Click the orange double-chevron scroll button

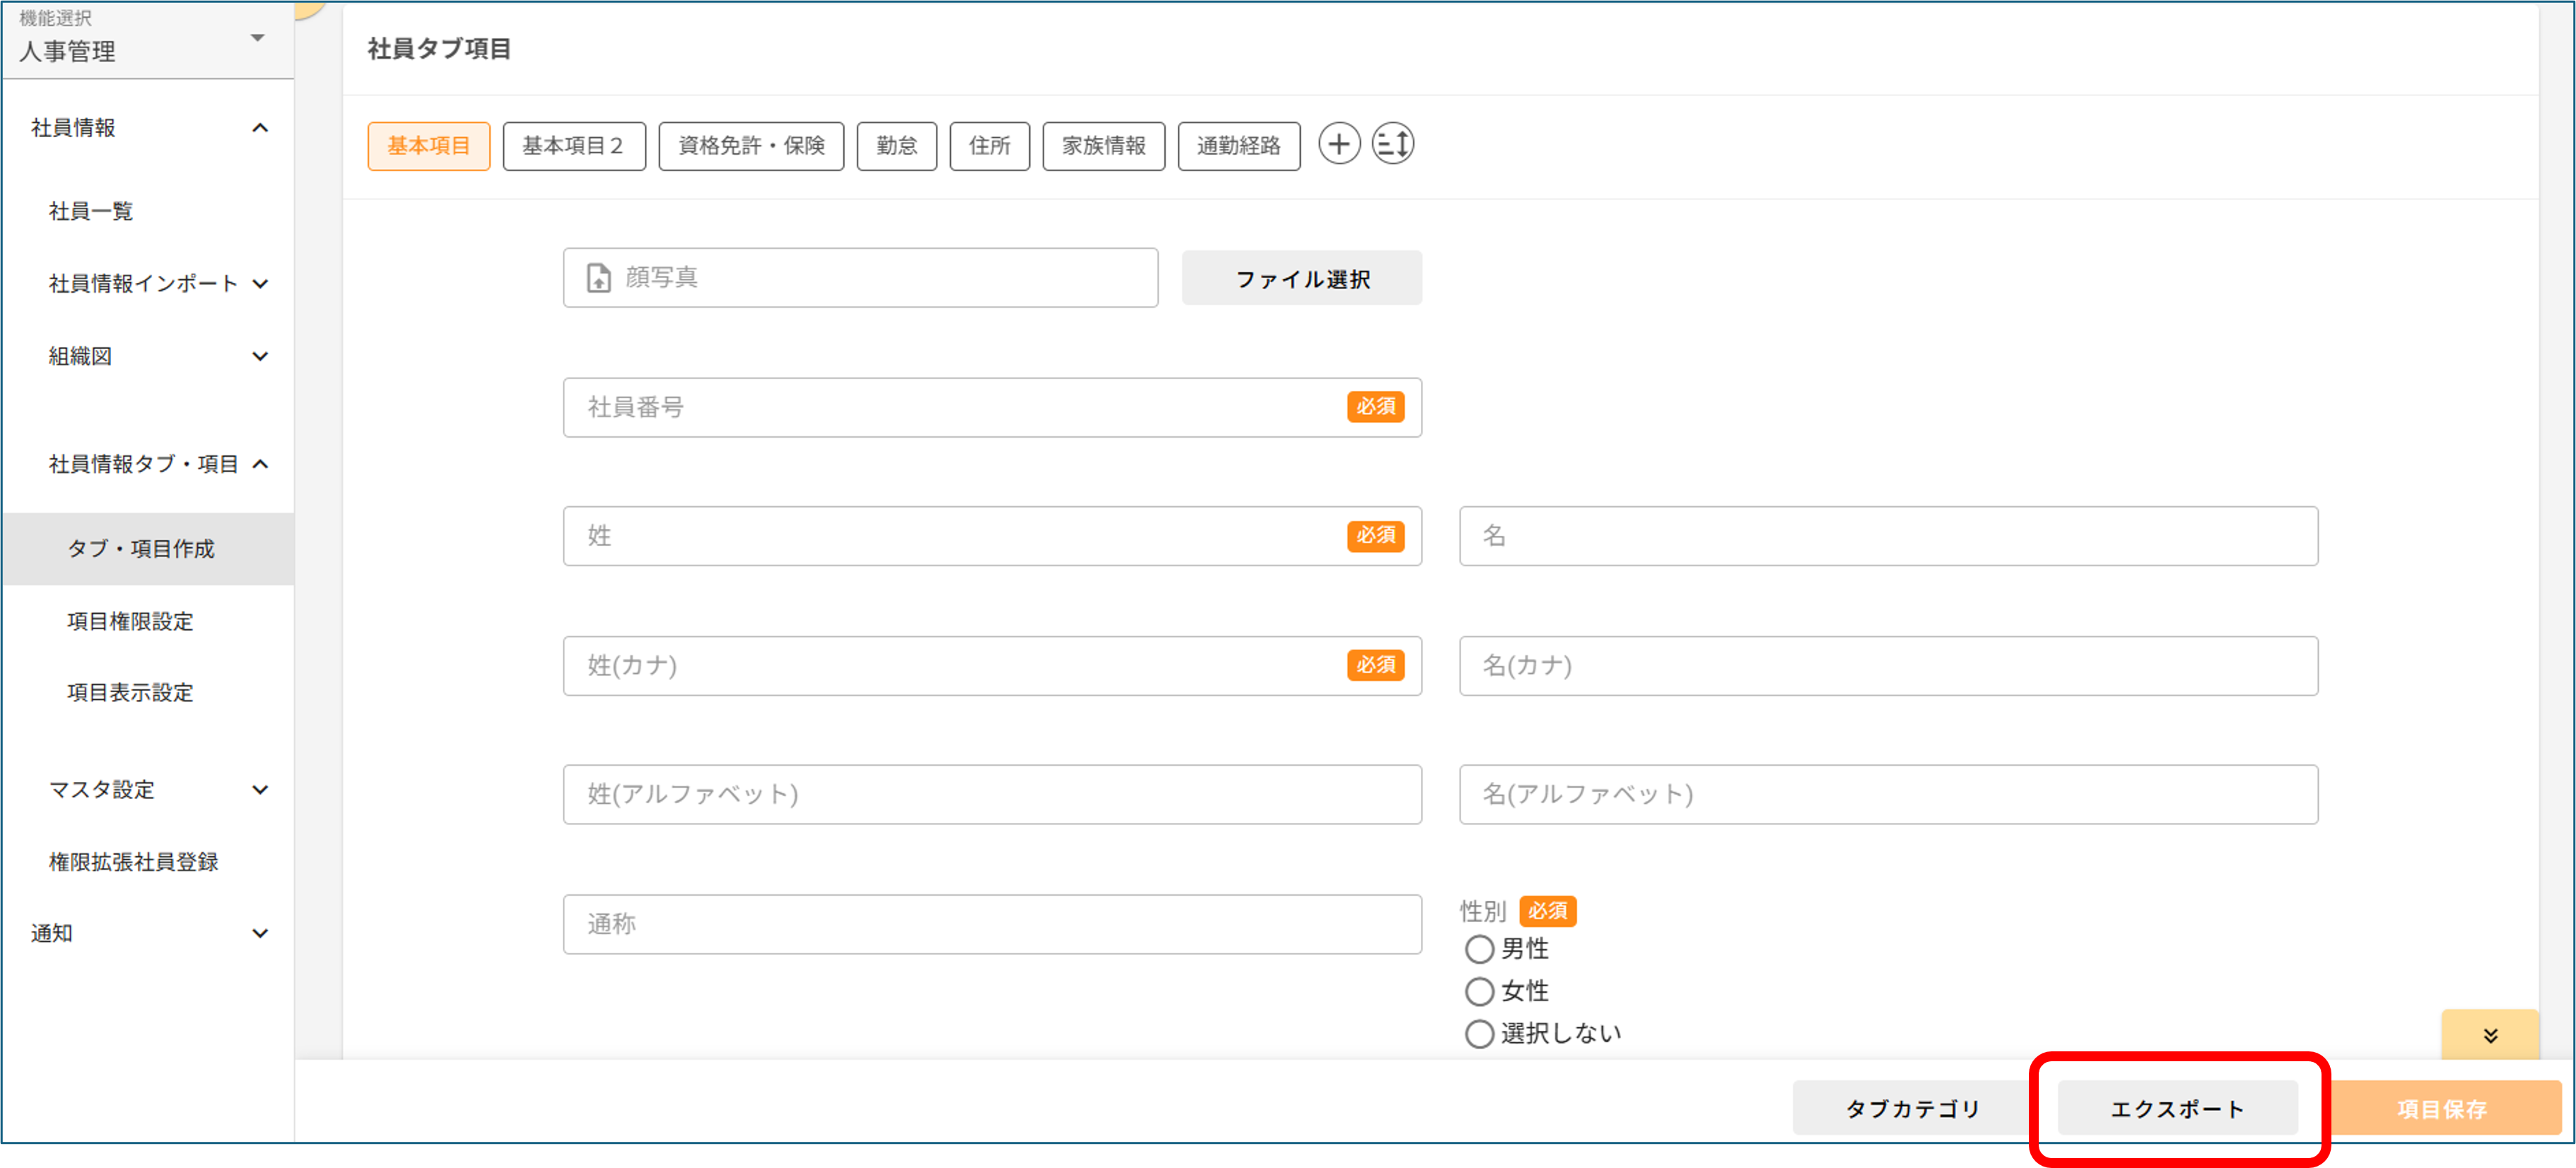click(2489, 1035)
